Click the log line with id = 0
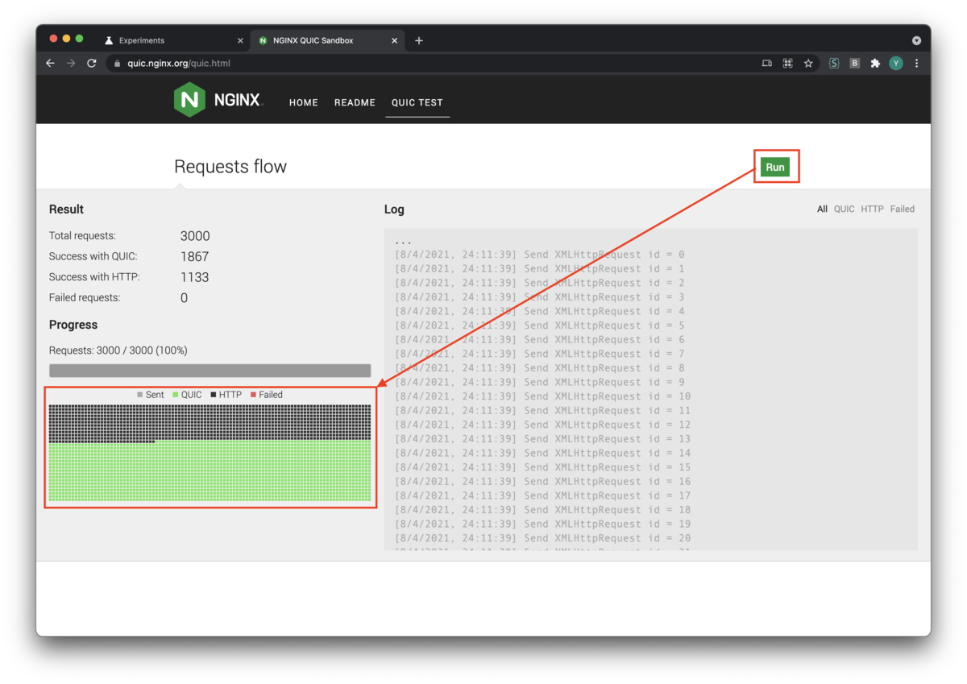The width and height of the screenshot is (967, 684). click(539, 255)
